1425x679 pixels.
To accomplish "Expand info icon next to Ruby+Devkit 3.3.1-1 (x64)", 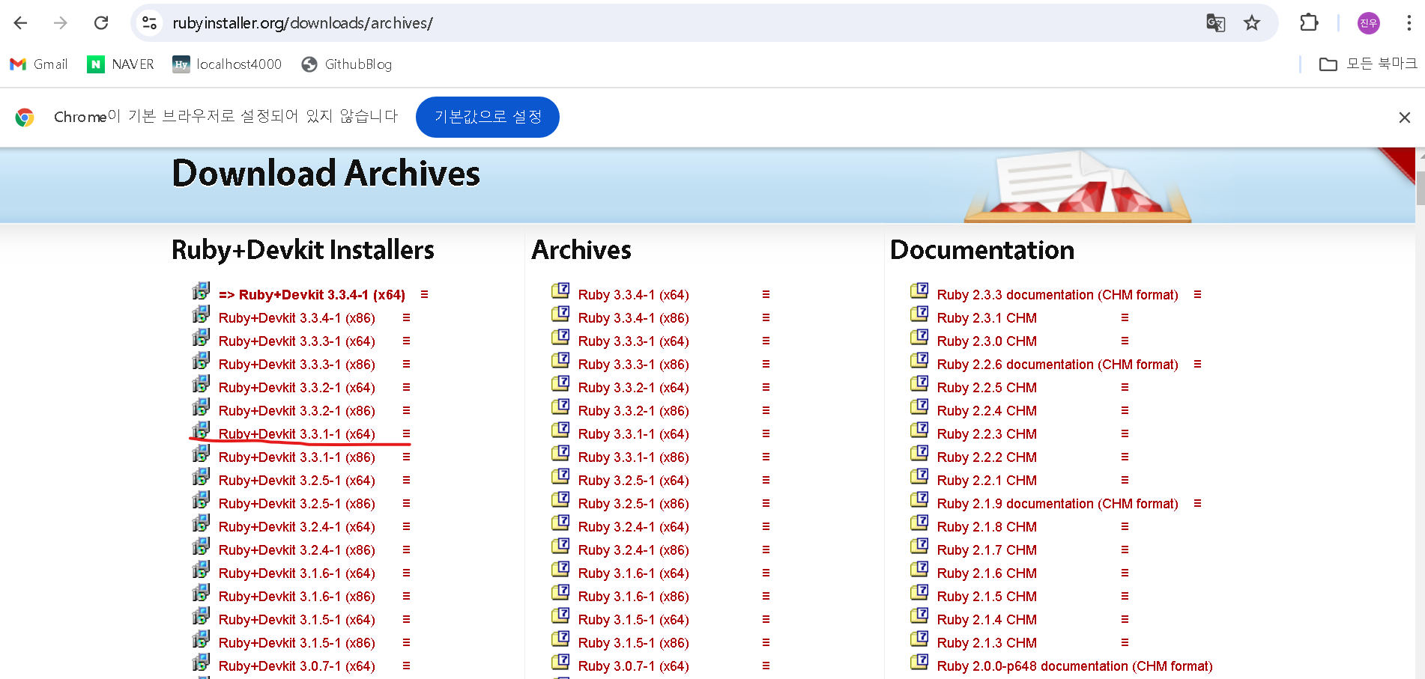I will tap(406, 433).
